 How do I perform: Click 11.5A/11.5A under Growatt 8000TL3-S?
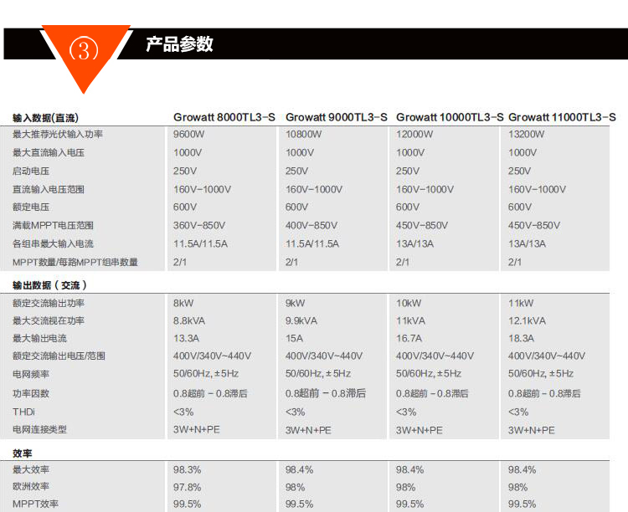pos(200,243)
